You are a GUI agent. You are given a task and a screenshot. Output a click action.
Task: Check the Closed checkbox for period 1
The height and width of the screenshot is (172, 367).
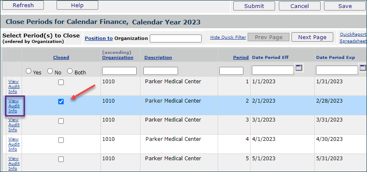coord(61,82)
